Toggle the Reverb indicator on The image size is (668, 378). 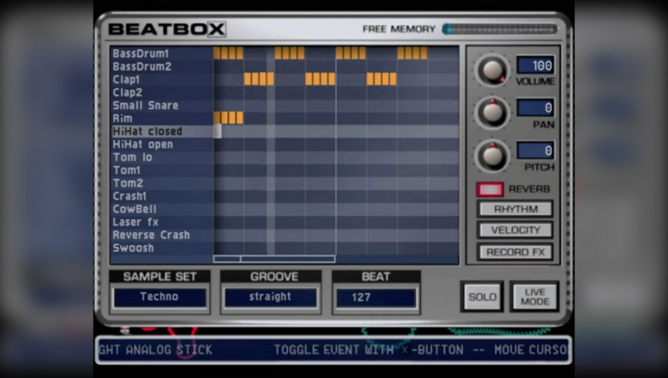(x=490, y=189)
